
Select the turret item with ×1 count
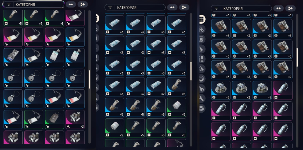[x=262, y=90]
